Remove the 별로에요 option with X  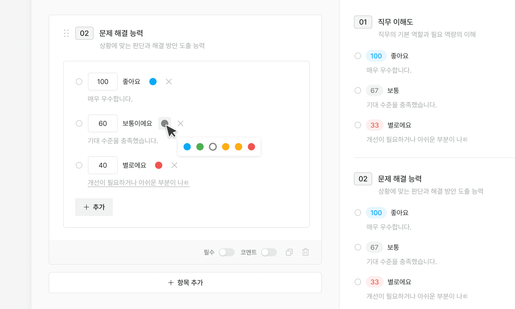[174, 165]
